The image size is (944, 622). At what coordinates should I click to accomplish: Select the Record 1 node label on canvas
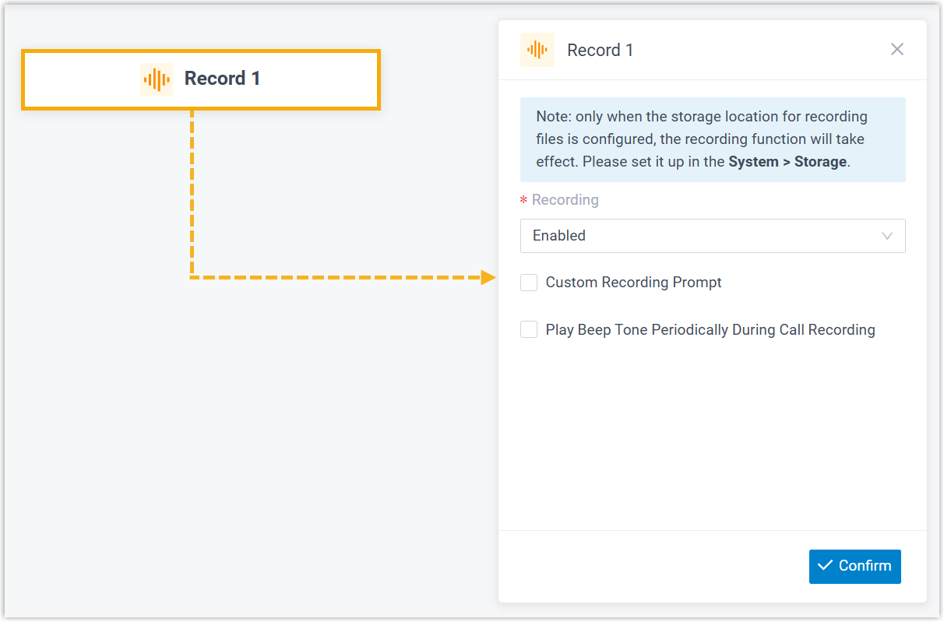click(x=222, y=79)
